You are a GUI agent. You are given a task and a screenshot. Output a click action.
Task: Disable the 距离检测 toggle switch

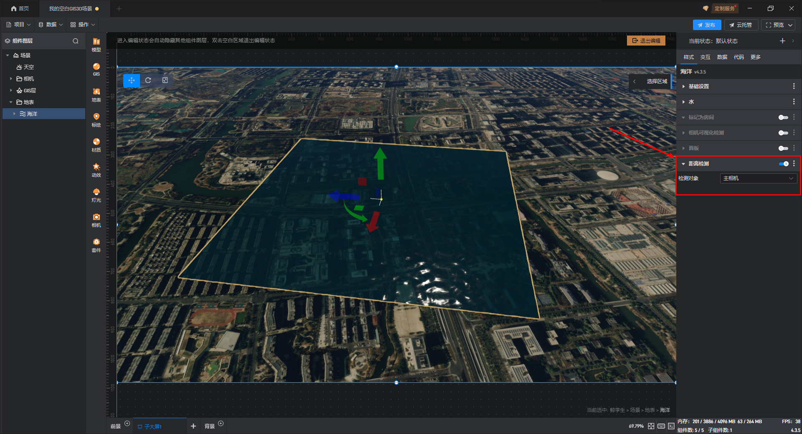[783, 164]
